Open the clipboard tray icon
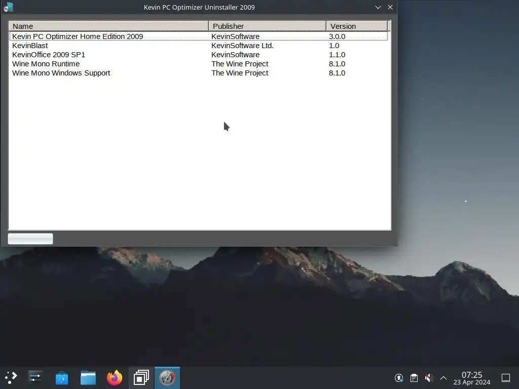 tap(414, 378)
